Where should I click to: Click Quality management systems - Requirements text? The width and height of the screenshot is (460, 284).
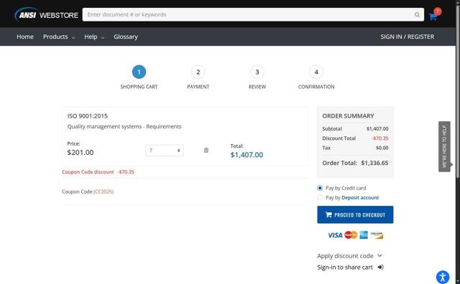point(124,126)
